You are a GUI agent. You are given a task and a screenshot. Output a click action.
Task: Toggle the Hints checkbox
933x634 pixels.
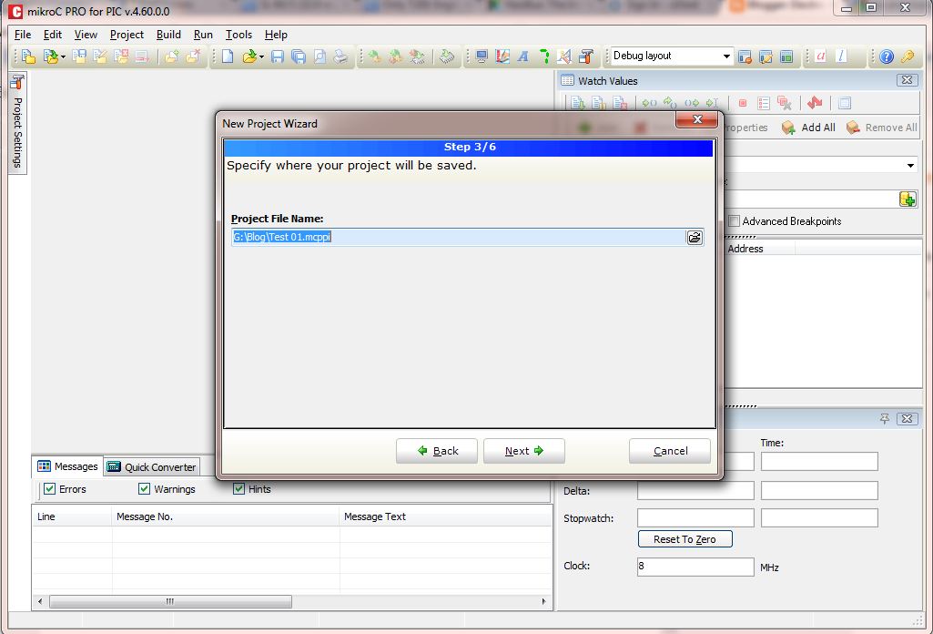click(x=238, y=489)
